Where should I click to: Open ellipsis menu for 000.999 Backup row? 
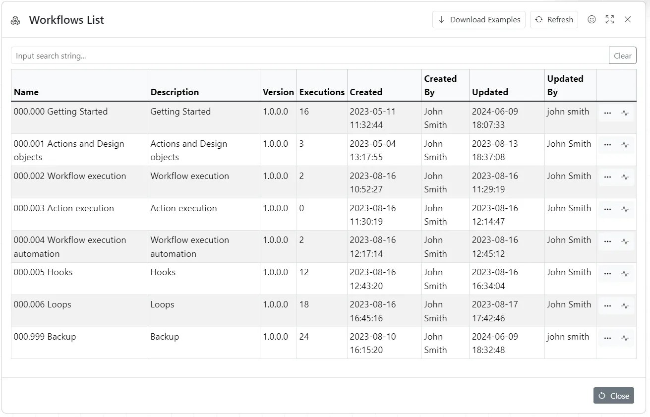coord(607,338)
